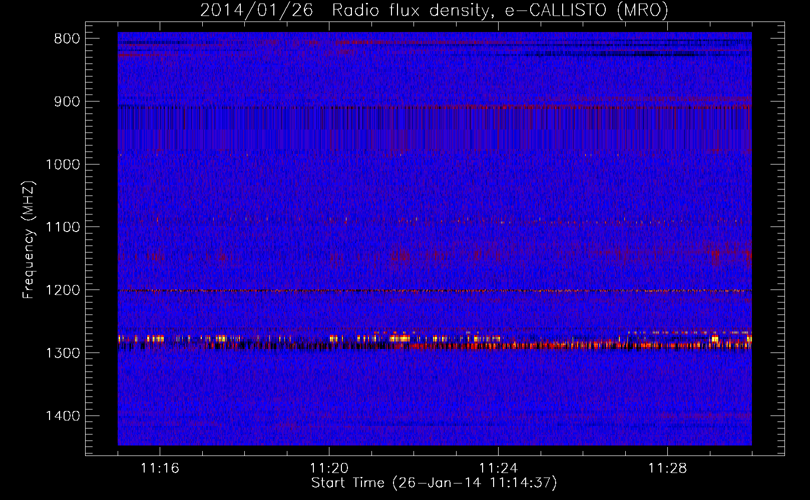Click the 1300 frequency tick label

tap(63, 353)
